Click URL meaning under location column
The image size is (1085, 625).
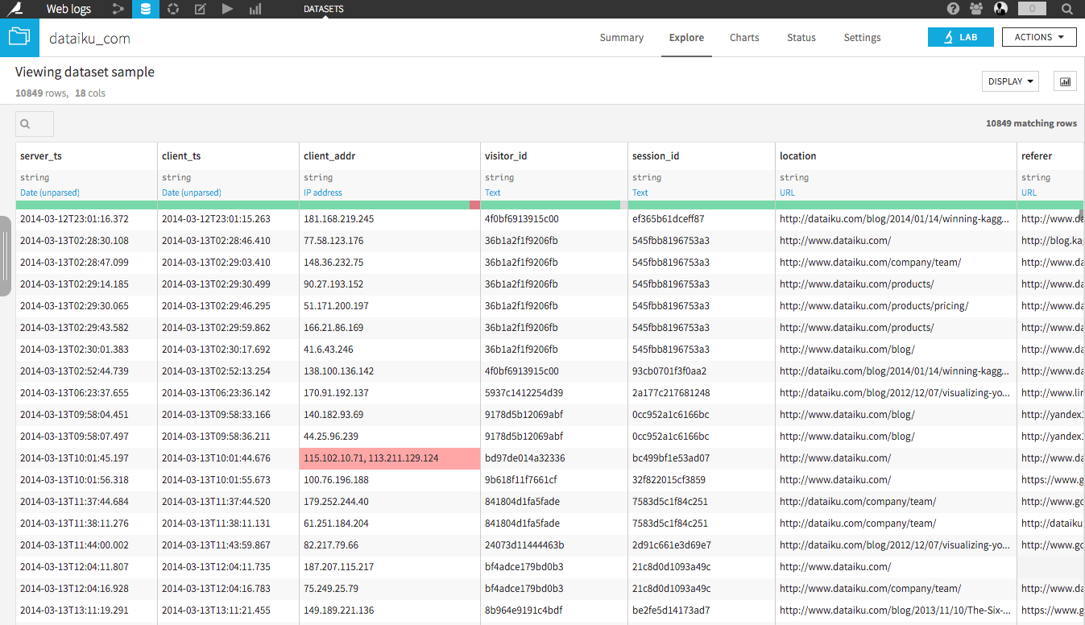[x=787, y=192]
